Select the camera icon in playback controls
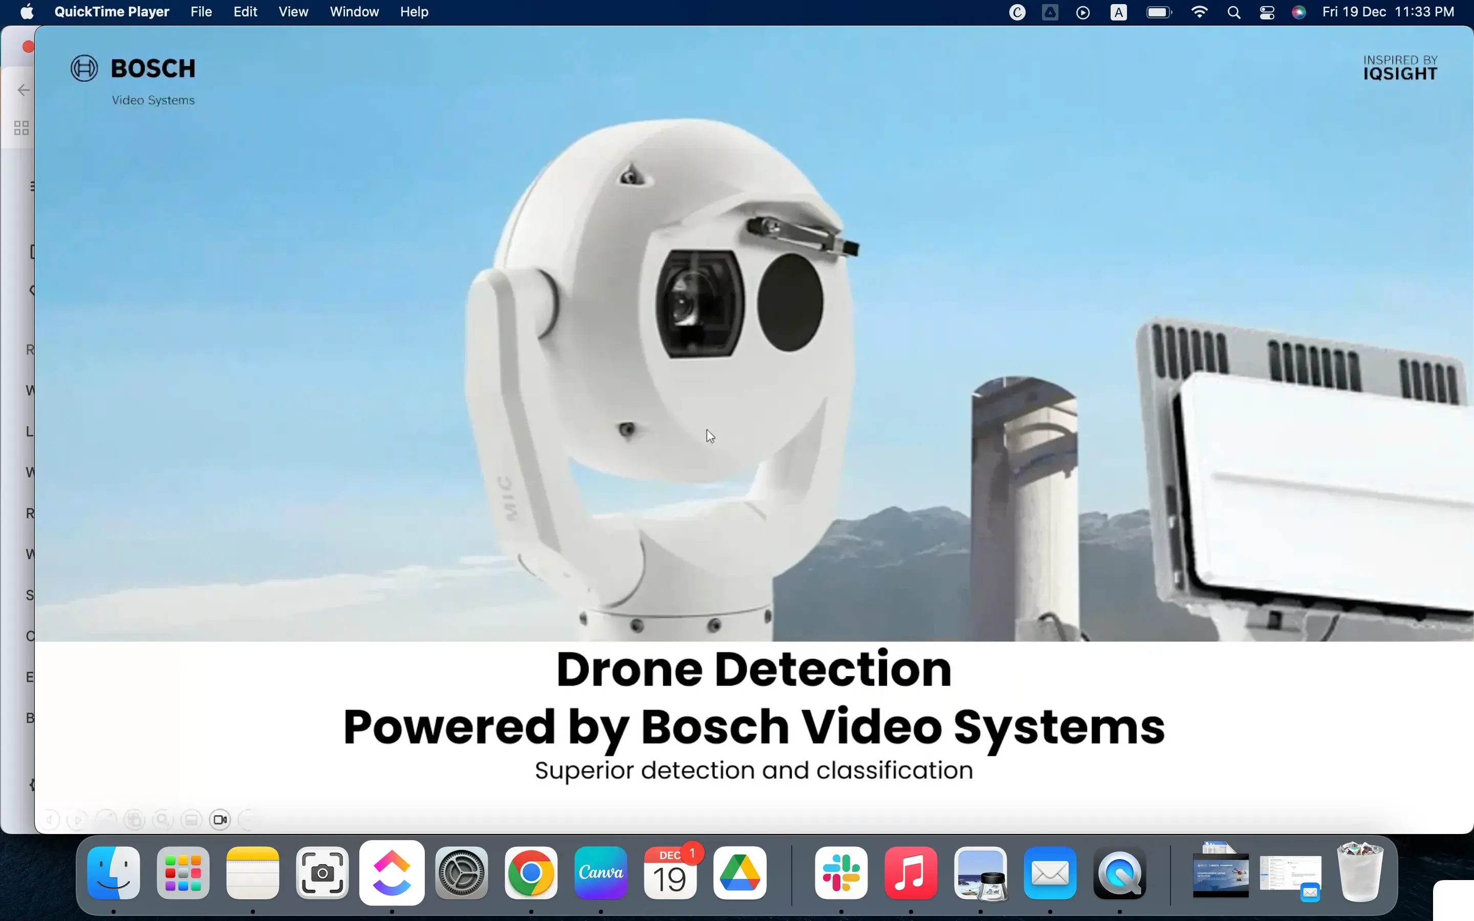Viewport: 1474px width, 921px height. (220, 820)
